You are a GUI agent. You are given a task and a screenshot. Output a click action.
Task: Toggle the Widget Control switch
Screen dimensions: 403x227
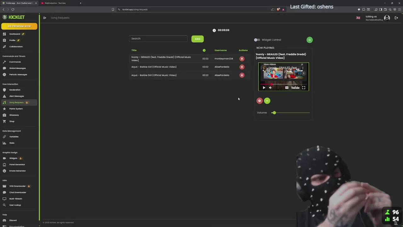257,40
